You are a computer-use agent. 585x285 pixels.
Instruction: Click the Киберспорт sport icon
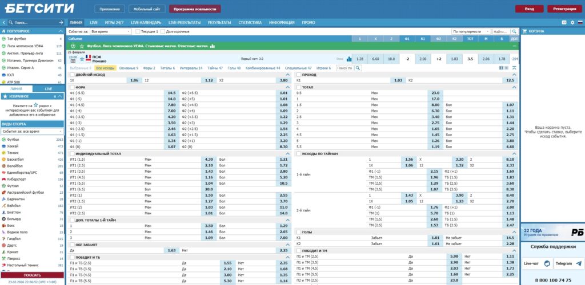(x=4, y=179)
